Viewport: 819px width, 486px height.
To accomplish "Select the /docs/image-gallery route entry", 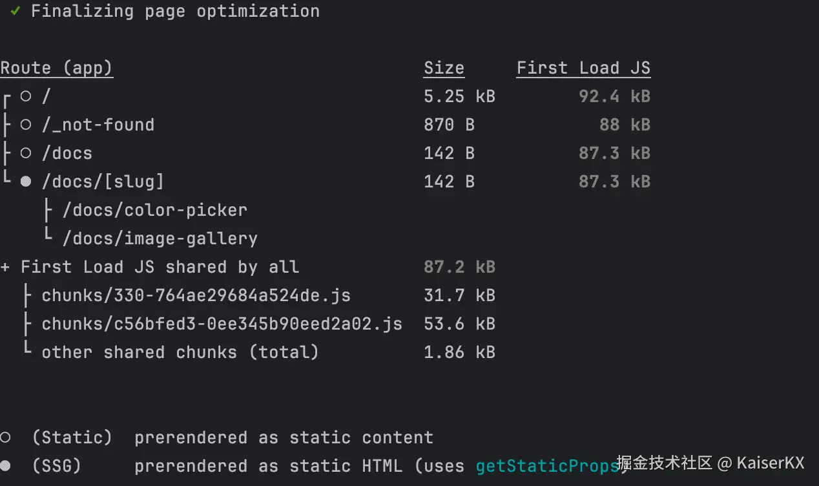I will (x=160, y=238).
